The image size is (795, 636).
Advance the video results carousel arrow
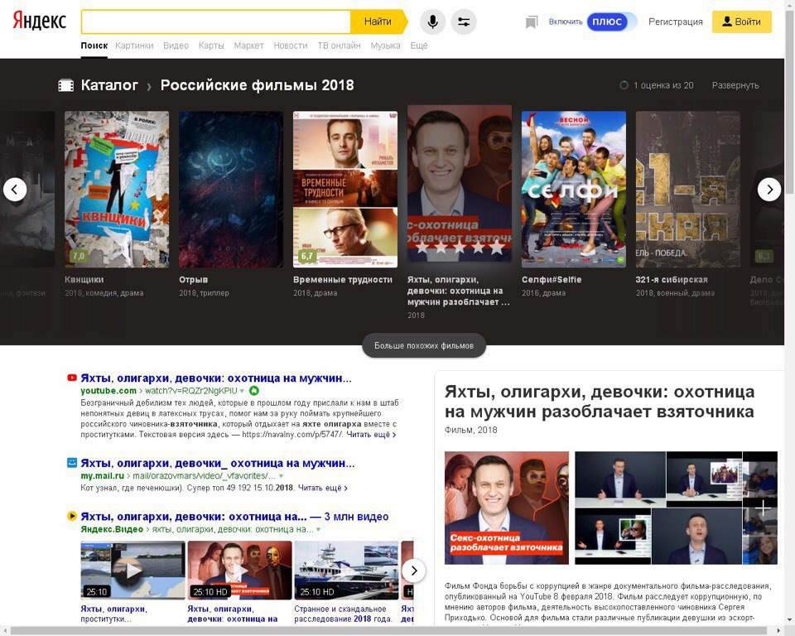(x=414, y=571)
